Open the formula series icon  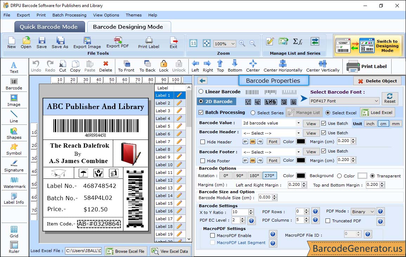(x=297, y=41)
